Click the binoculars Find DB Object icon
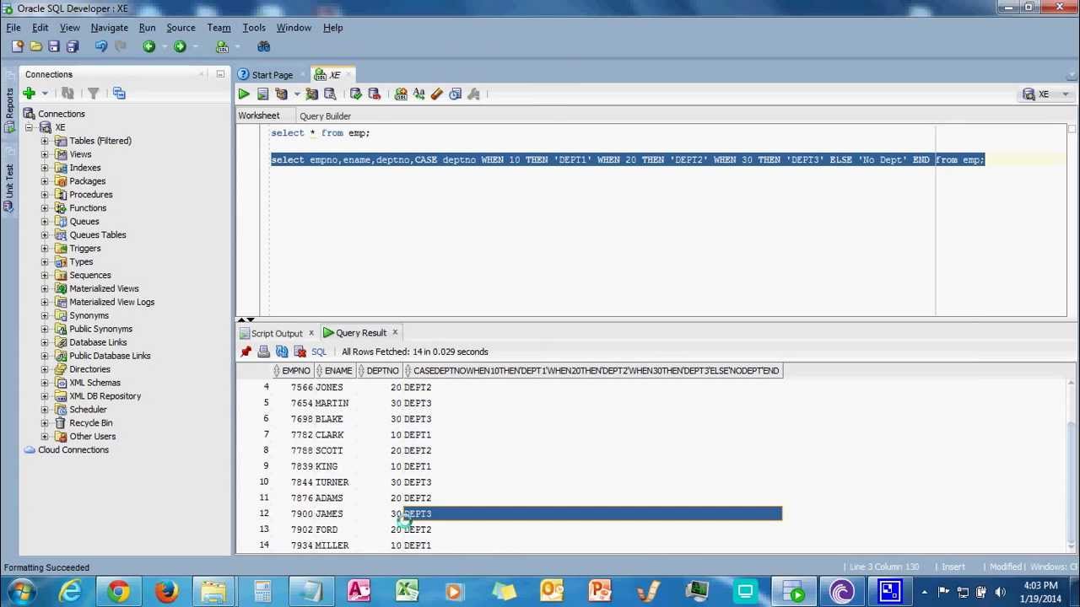1080x607 pixels. 264,46
